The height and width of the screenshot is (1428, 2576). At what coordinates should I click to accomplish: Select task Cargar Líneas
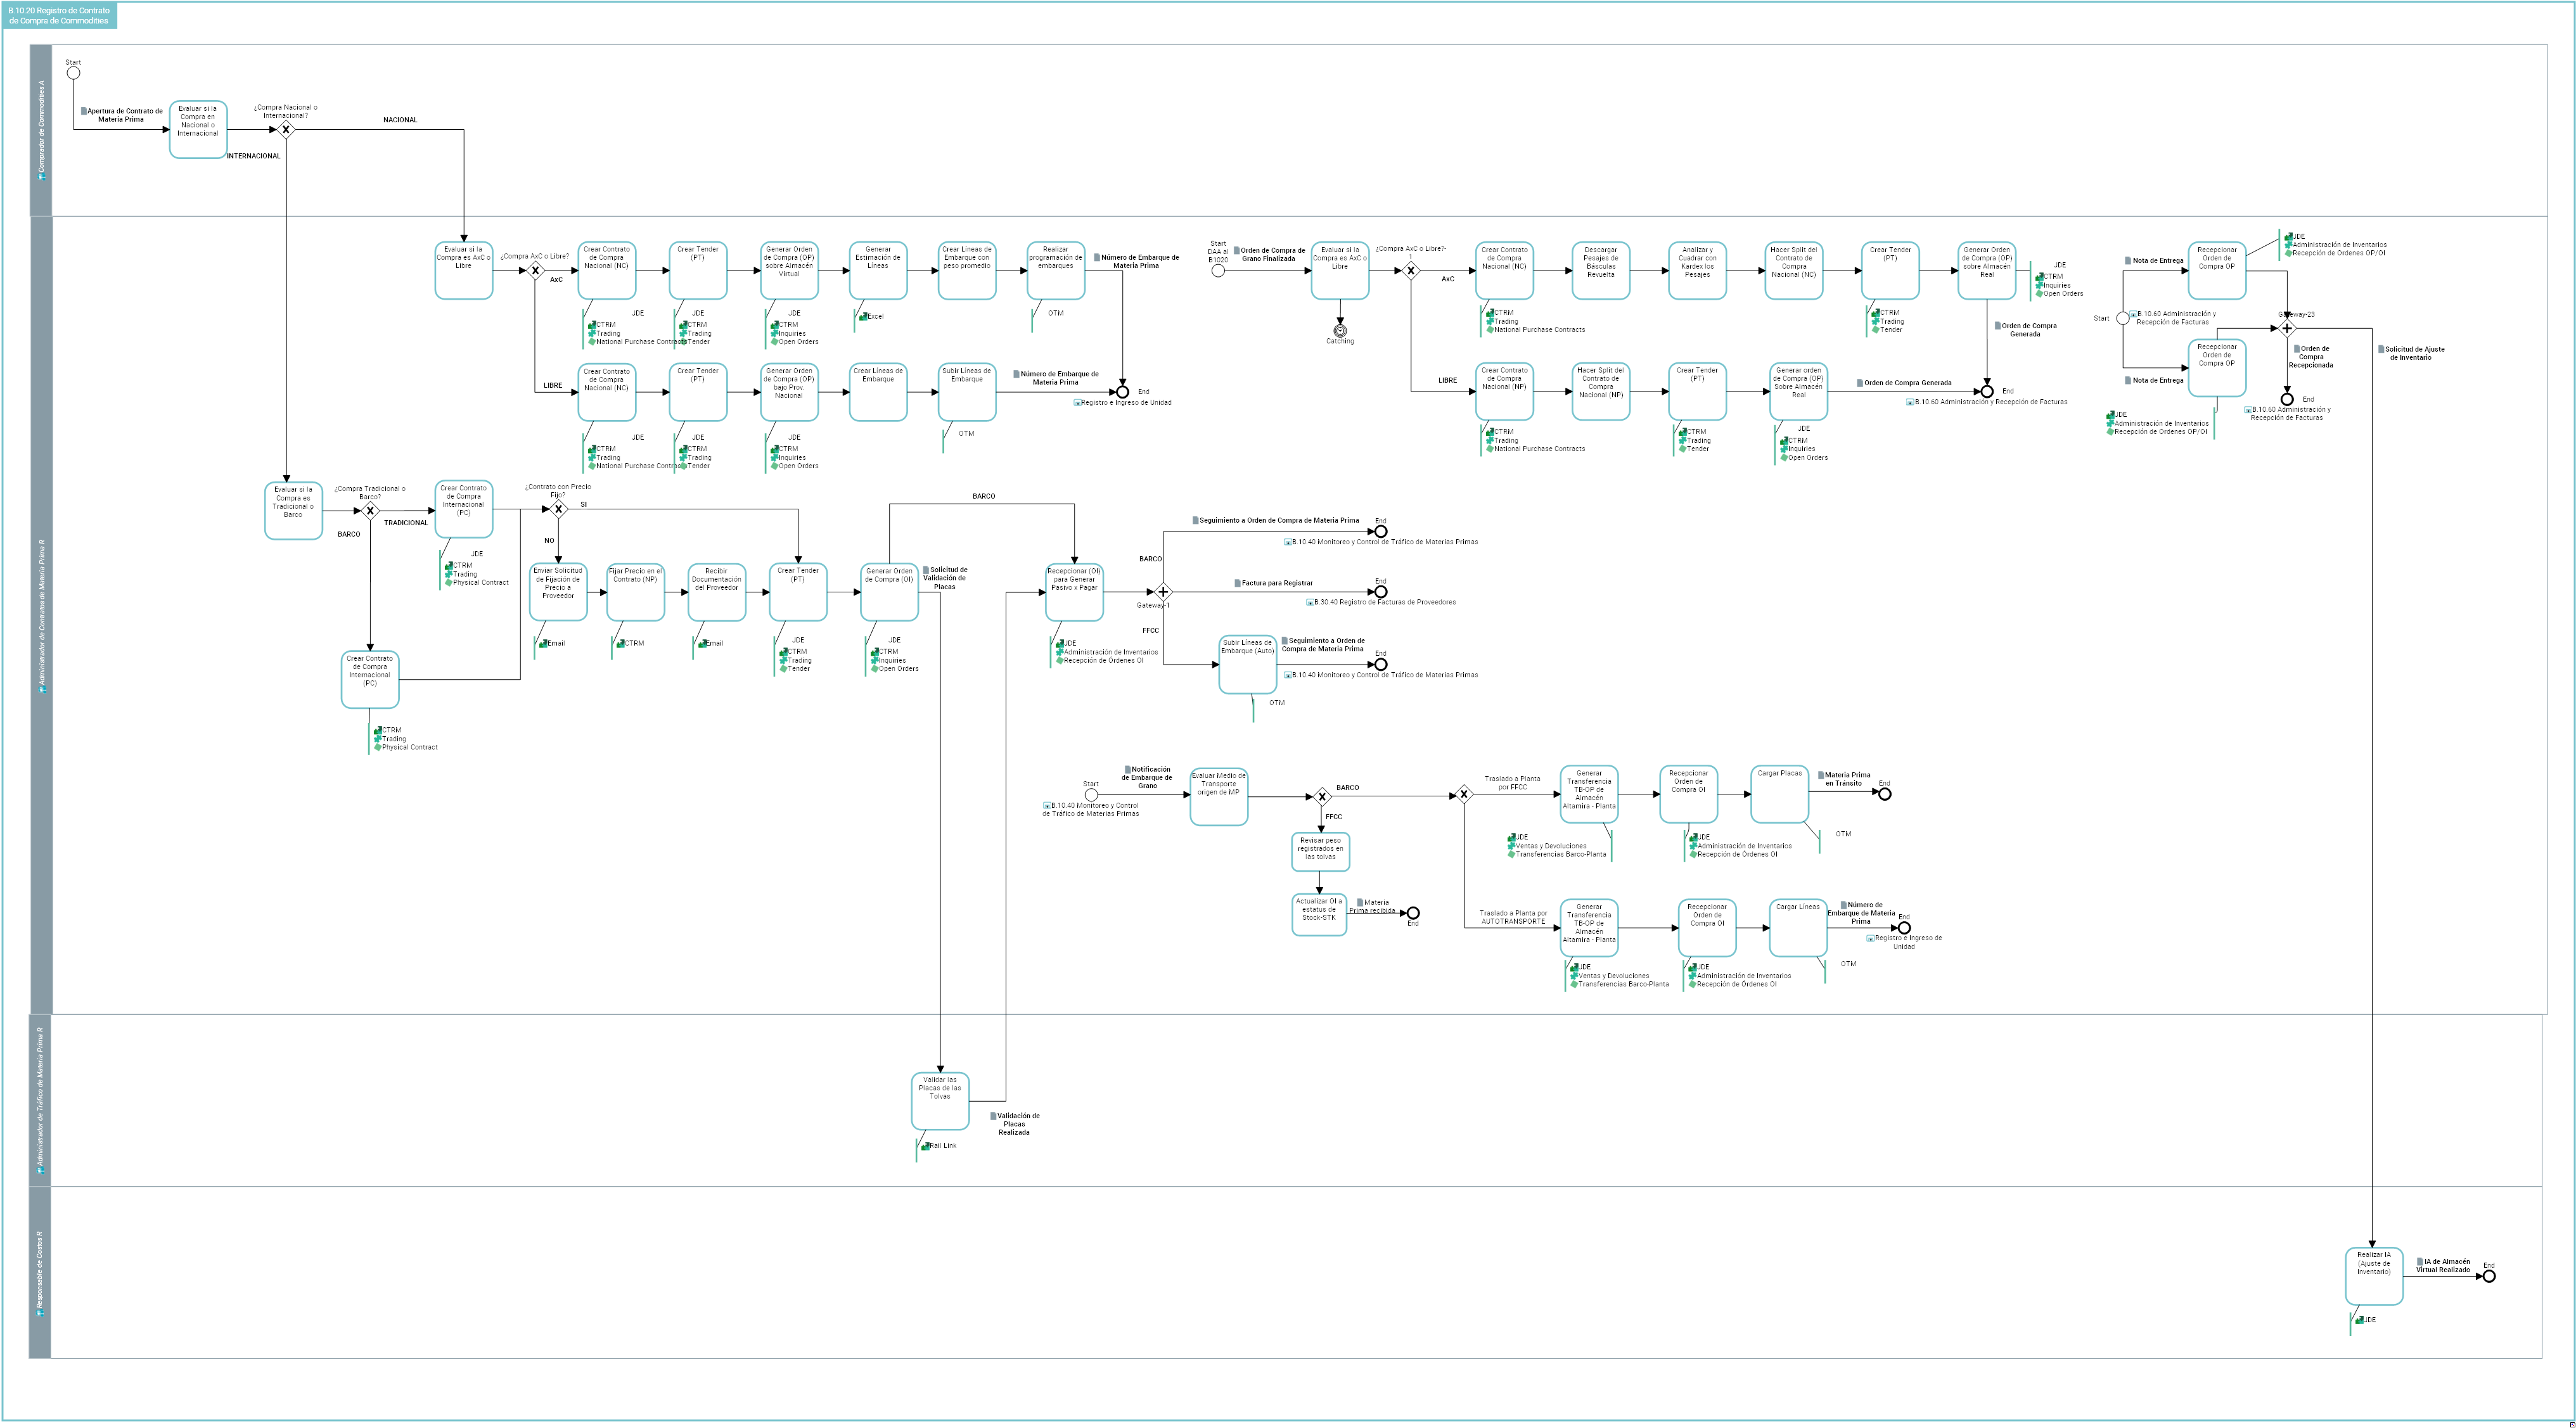(x=1798, y=928)
